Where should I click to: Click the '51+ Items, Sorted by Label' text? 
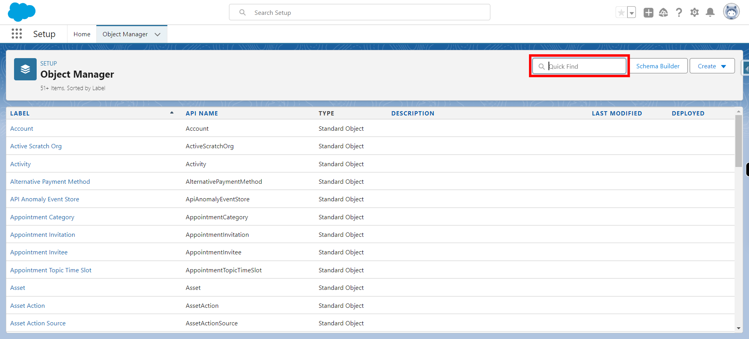tap(73, 88)
